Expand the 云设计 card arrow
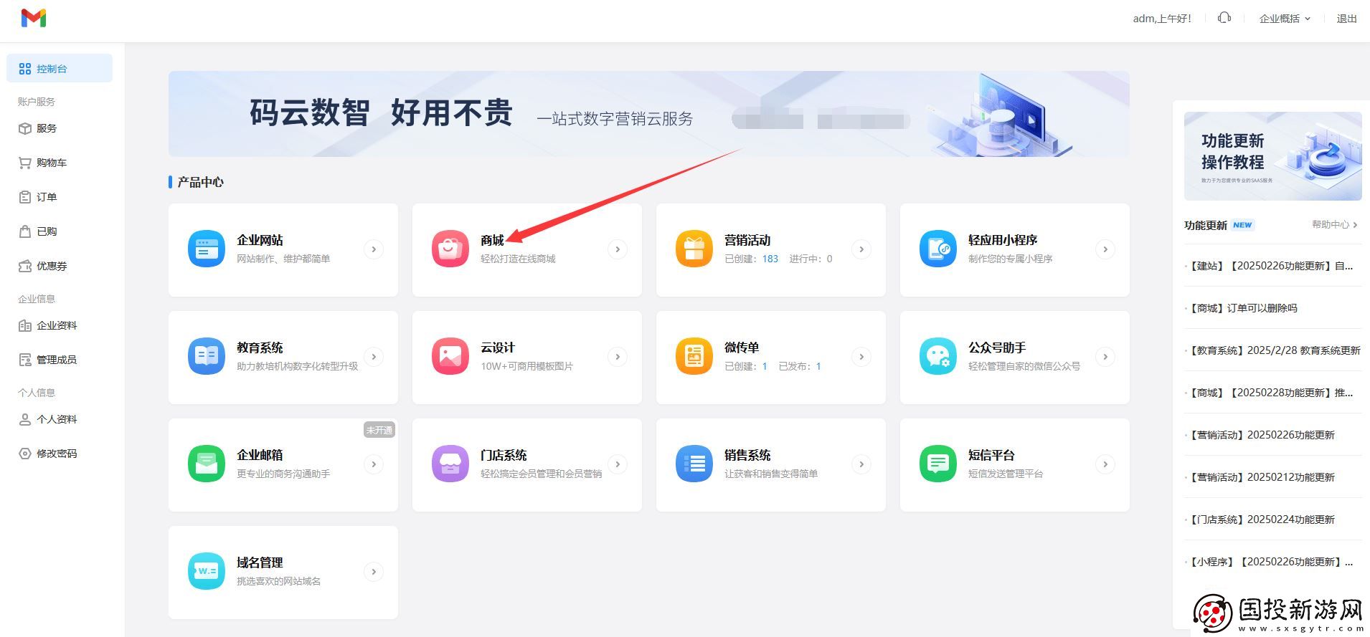Image resolution: width=1370 pixels, height=637 pixels. [617, 357]
